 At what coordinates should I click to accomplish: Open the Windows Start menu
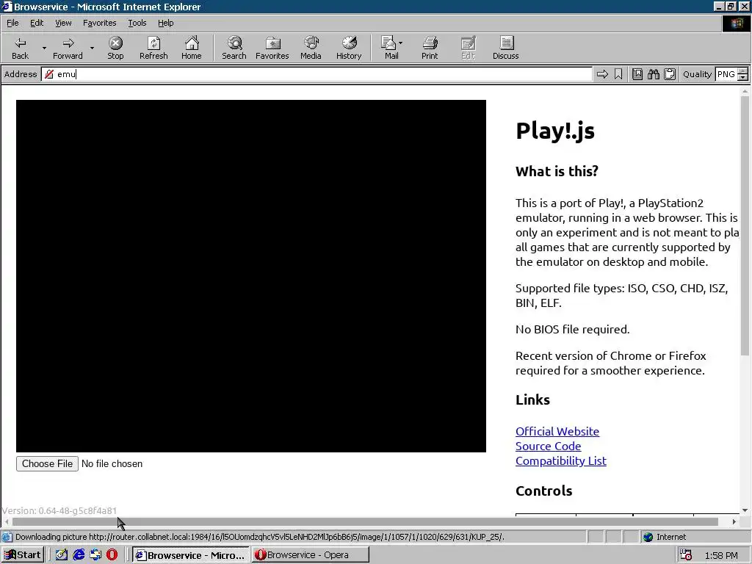click(23, 555)
